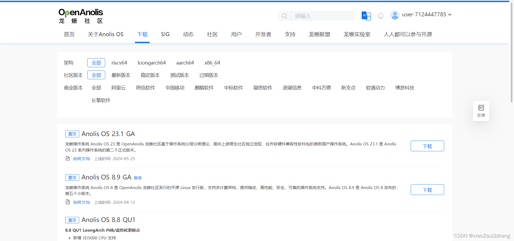Open 龙蜥实验室 navigation item
Image resolution: width=514 pixels, height=241 pixels.
(357, 34)
